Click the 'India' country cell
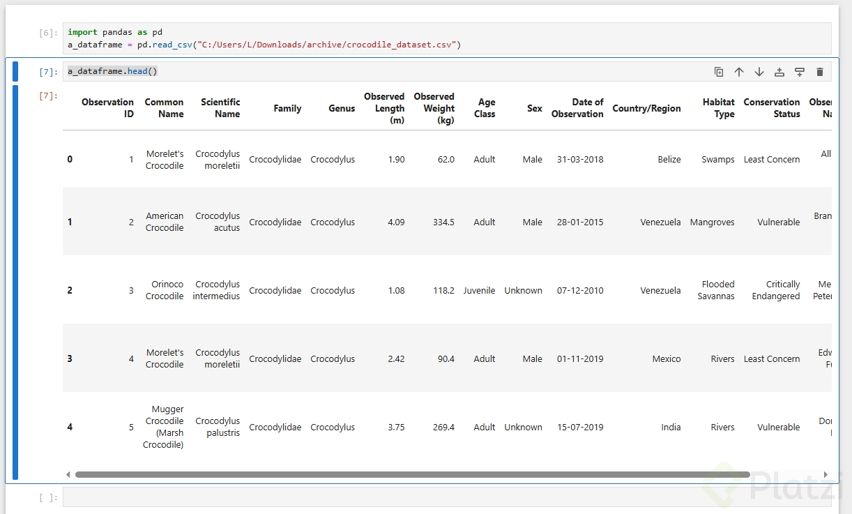Image resolution: width=852 pixels, height=514 pixels. (671, 427)
